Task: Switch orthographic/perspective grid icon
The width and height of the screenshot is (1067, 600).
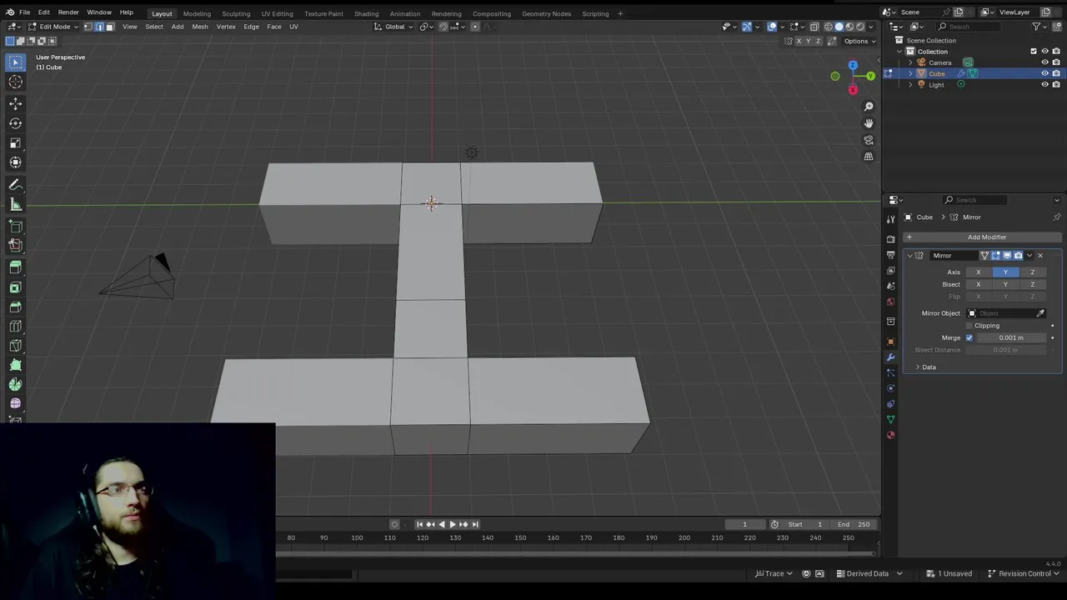Action: click(x=869, y=157)
